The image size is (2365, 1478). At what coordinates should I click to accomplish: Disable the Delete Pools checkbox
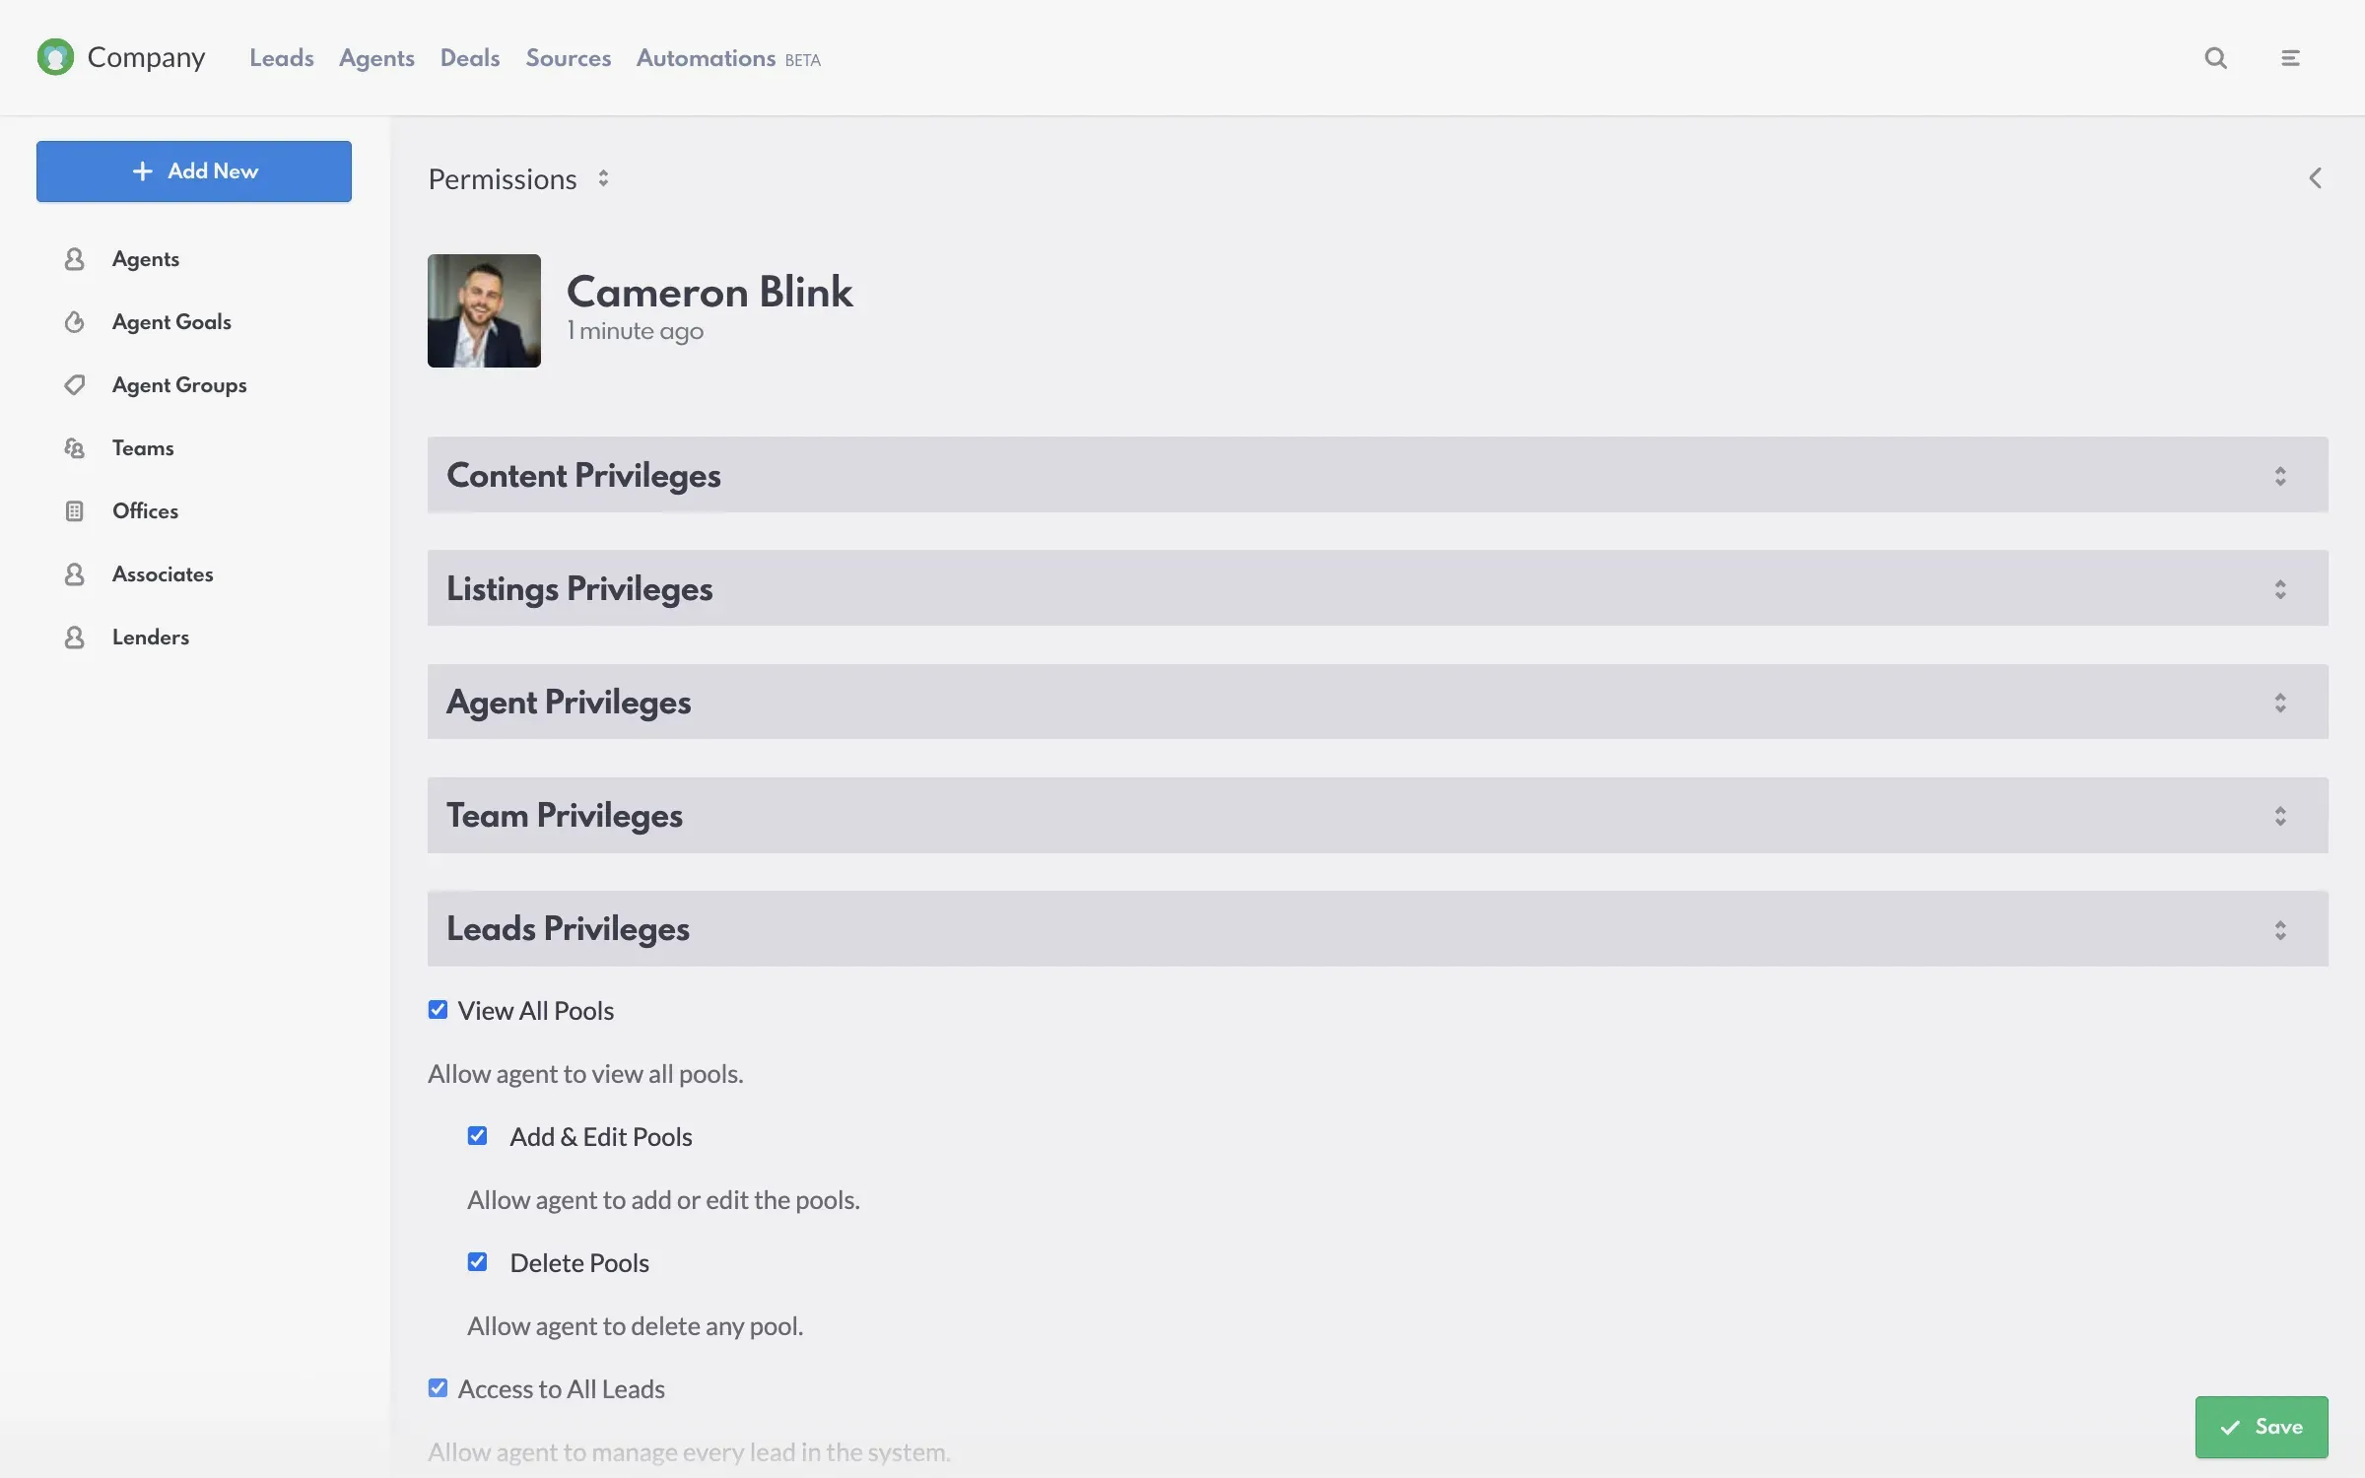(477, 1262)
